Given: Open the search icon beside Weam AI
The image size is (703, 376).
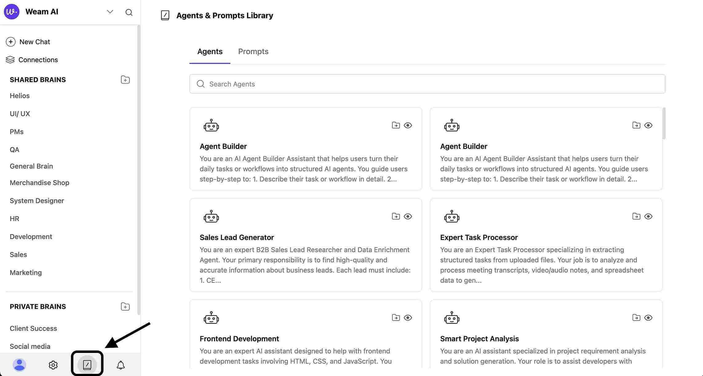Looking at the screenshot, I should [x=129, y=12].
